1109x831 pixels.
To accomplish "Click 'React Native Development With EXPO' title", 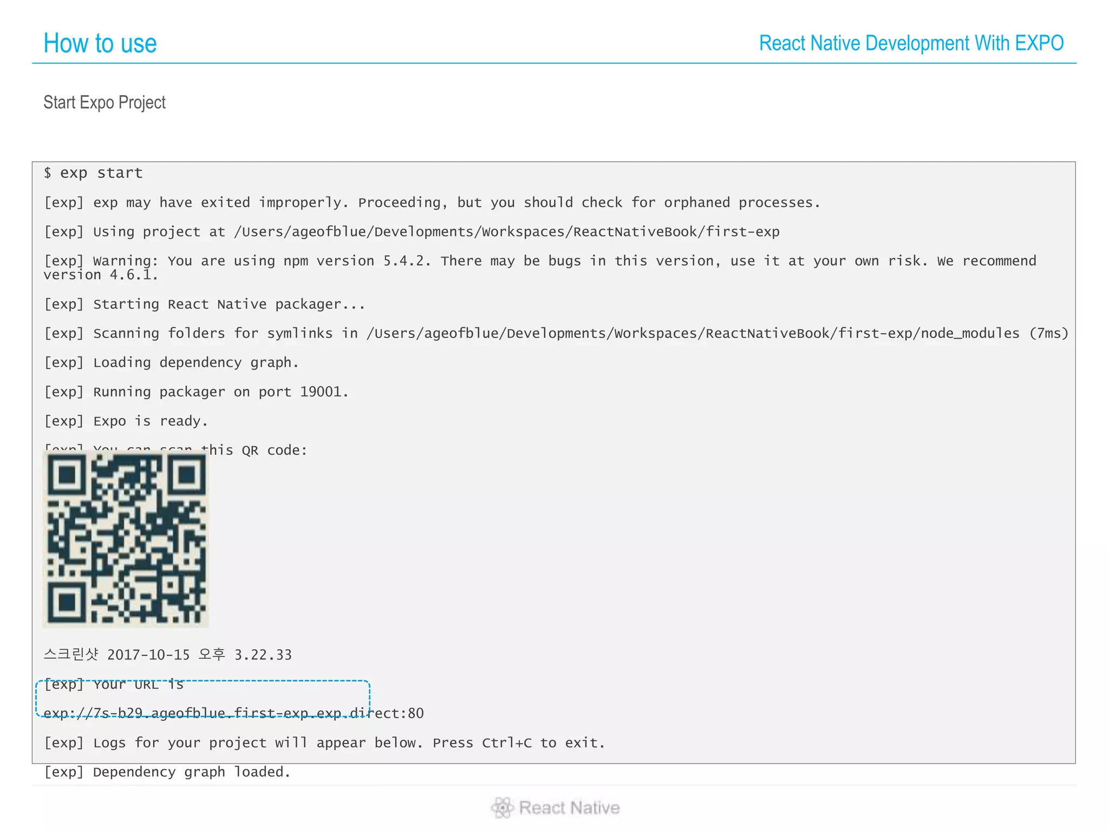I will pos(911,43).
